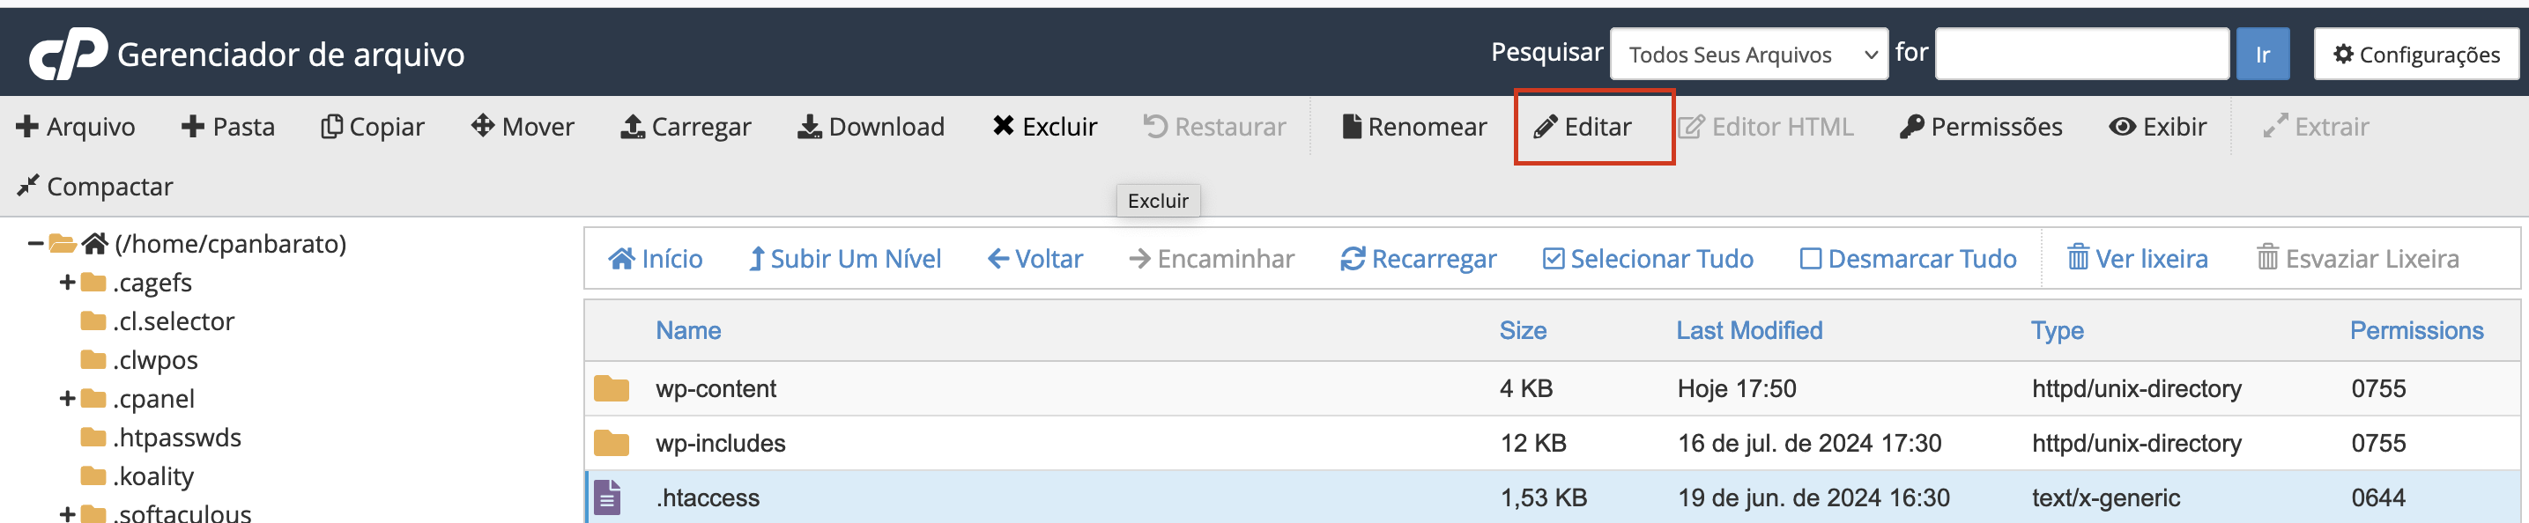
Task: Click the Exibir eye toolbar button
Action: click(2158, 127)
